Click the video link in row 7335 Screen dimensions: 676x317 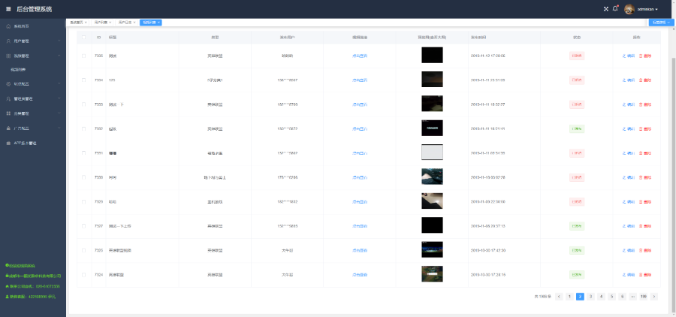pos(360,55)
